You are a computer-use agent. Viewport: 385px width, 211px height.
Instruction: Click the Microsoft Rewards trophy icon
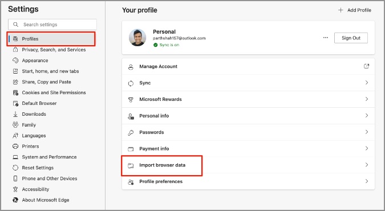[x=131, y=100]
